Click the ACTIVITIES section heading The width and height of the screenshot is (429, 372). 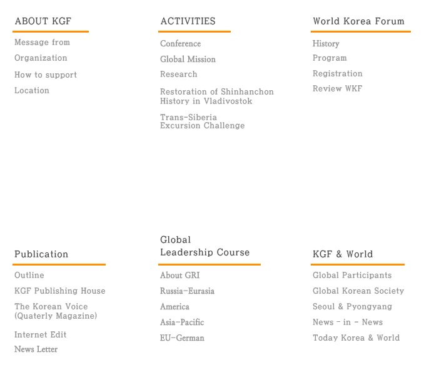point(188,21)
